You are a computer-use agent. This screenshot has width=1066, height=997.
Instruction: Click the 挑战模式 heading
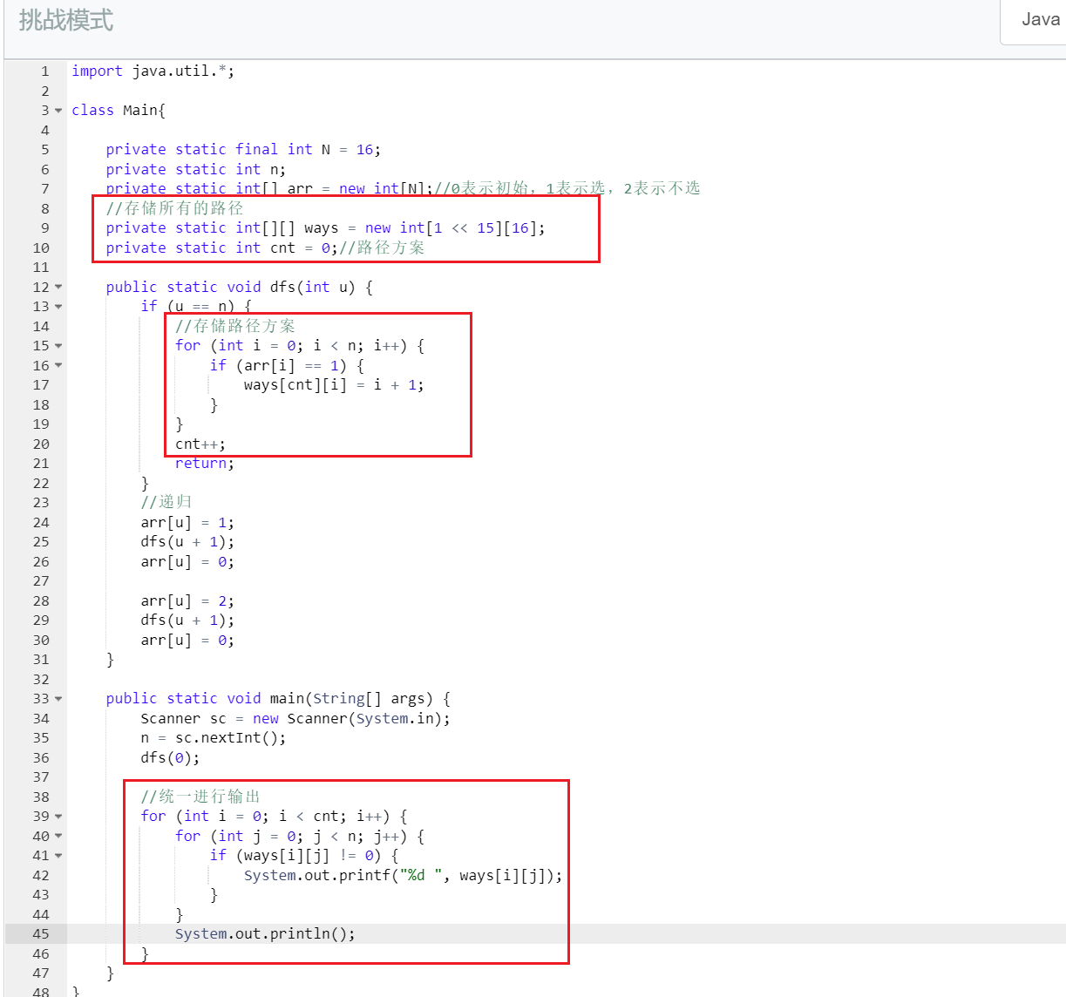tap(66, 20)
